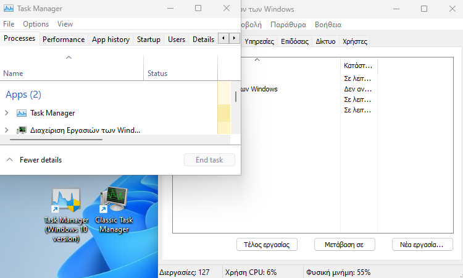463x278 pixels.
Task: Click Φυσική μνήμη: 55% status entry
Action: (x=338, y=272)
